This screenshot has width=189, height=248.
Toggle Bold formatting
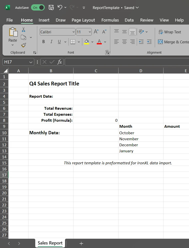(43, 42)
